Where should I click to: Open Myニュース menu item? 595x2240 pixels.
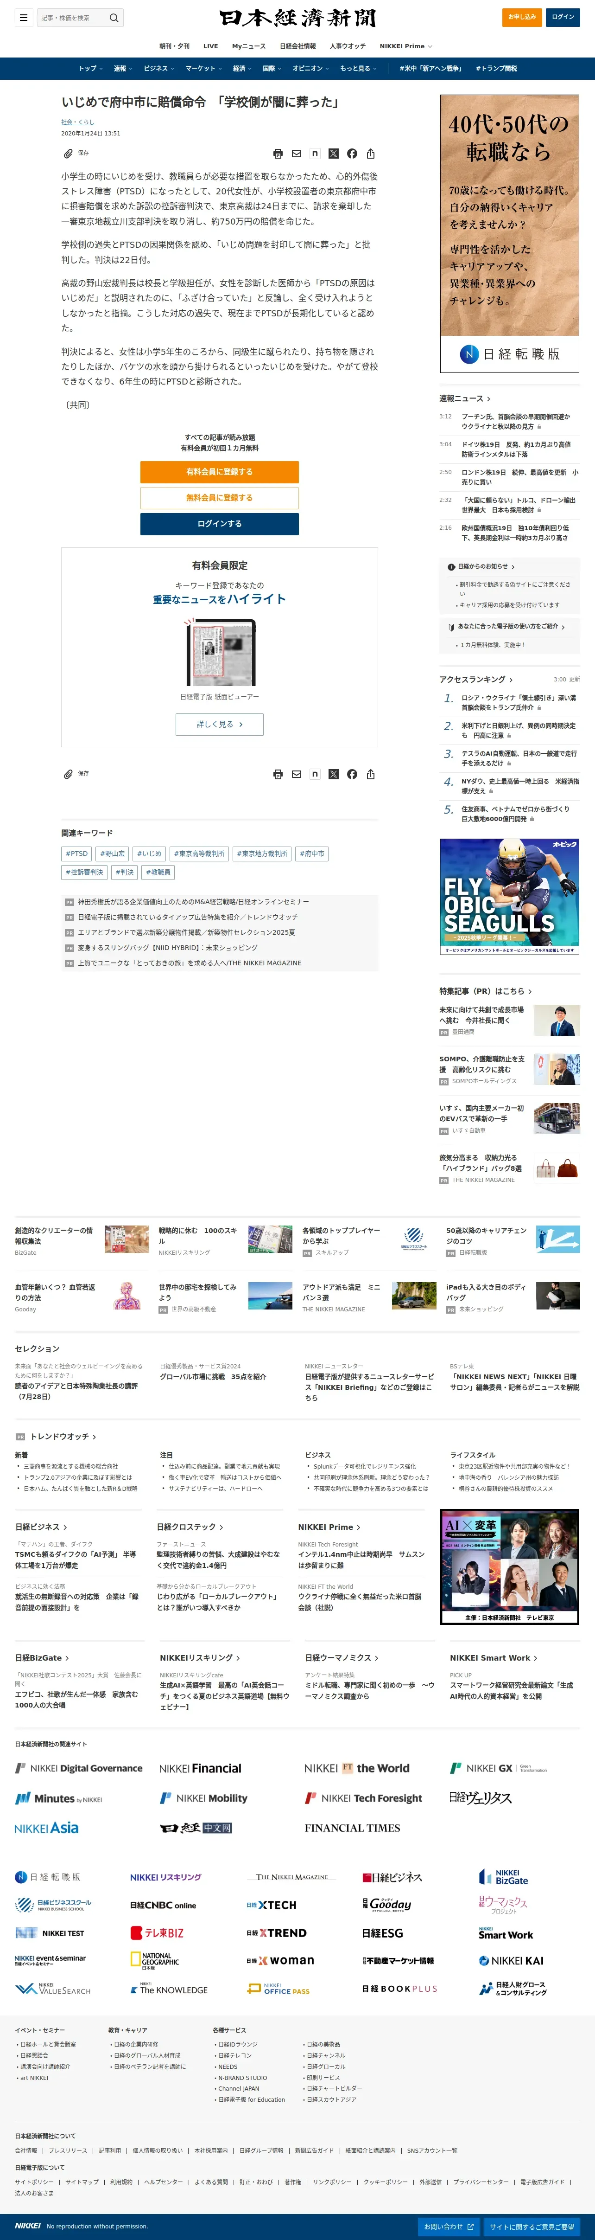[x=248, y=46]
